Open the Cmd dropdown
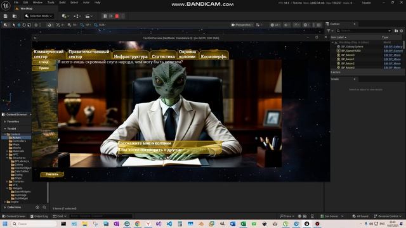 tap(59, 216)
